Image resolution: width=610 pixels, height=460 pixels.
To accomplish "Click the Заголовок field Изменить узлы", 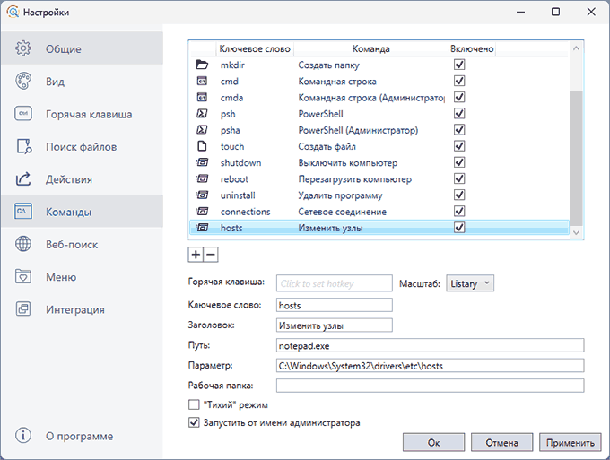I will pos(335,325).
